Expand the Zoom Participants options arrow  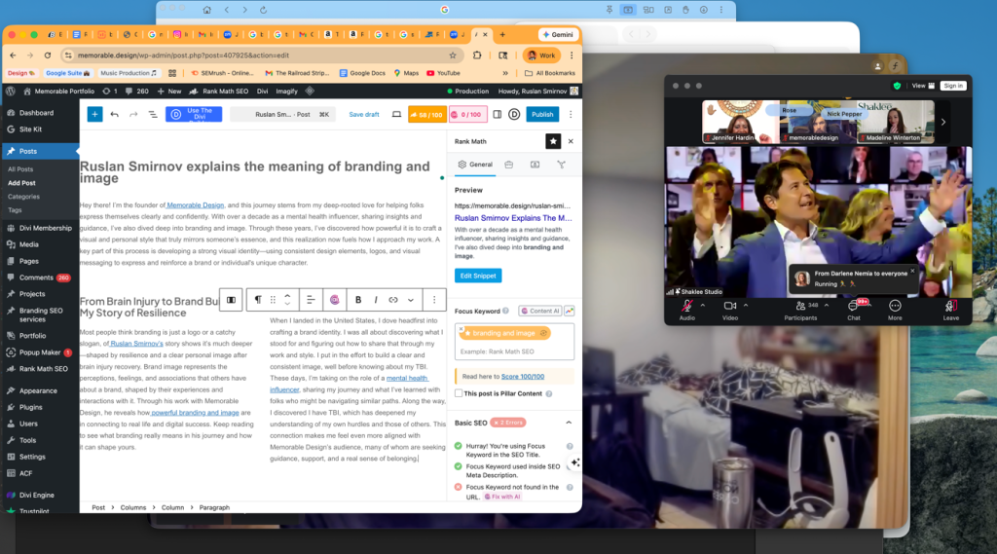[825, 305]
